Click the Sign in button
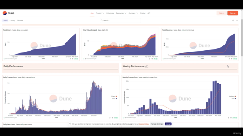The width and height of the screenshot is (243, 136). pyautogui.click(x=221, y=13)
